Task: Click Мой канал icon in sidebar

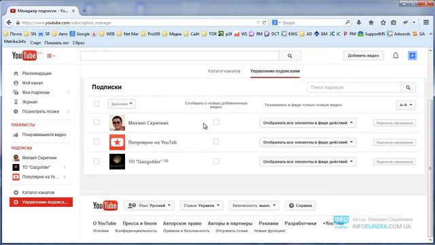Action: [x=16, y=83]
